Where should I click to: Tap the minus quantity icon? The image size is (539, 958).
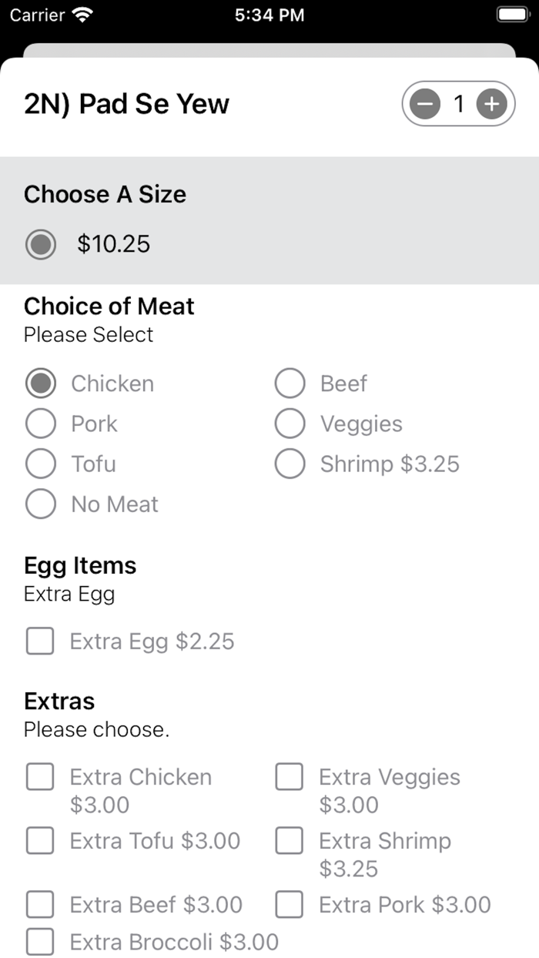point(424,104)
